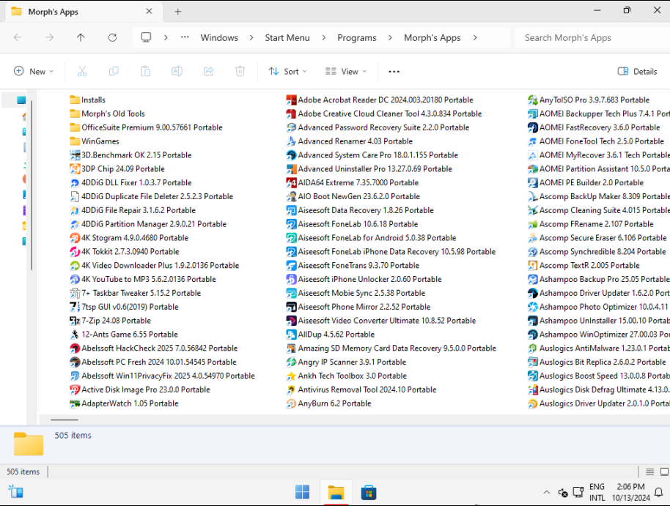This screenshot has height=506, width=670.
Task: Click the navigation pane vertical scrollbar
Action: pyautogui.click(x=32, y=185)
